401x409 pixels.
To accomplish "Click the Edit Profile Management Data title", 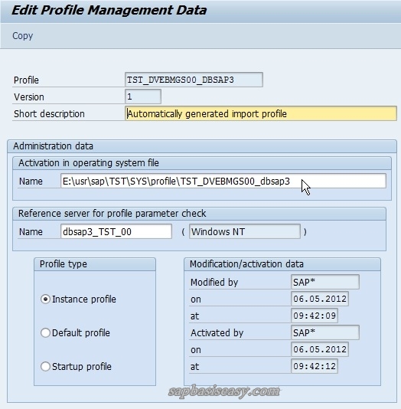I will click(109, 11).
